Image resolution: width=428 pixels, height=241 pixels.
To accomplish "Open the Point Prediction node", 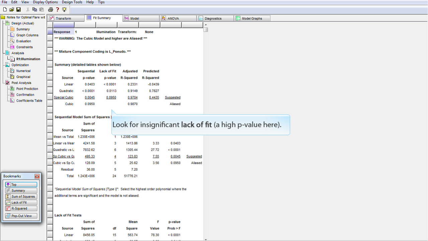I will (24, 89).
